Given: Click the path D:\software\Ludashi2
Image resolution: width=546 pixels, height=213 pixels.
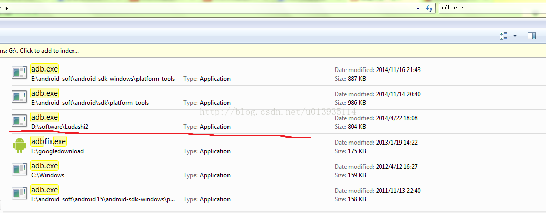Looking at the screenshot, I should [60, 127].
